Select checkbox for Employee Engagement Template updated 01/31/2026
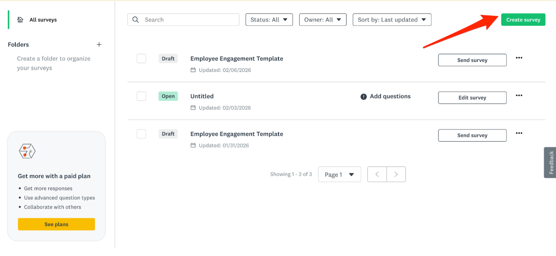 [141, 134]
